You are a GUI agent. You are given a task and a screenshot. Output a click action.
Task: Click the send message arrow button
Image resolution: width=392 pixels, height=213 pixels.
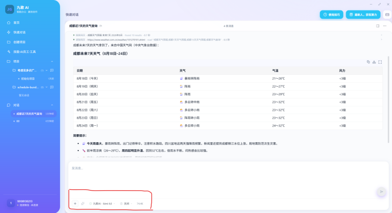(382, 192)
